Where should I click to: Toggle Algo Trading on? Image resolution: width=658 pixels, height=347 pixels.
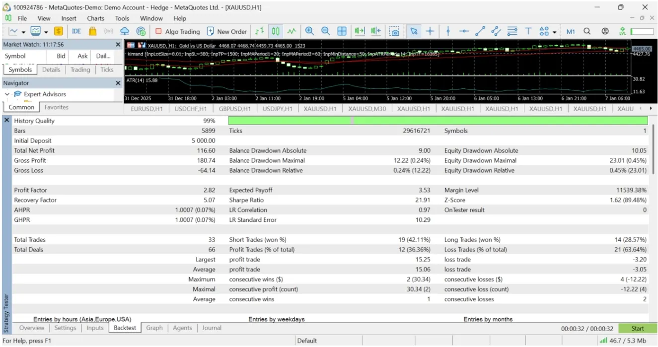tap(177, 31)
